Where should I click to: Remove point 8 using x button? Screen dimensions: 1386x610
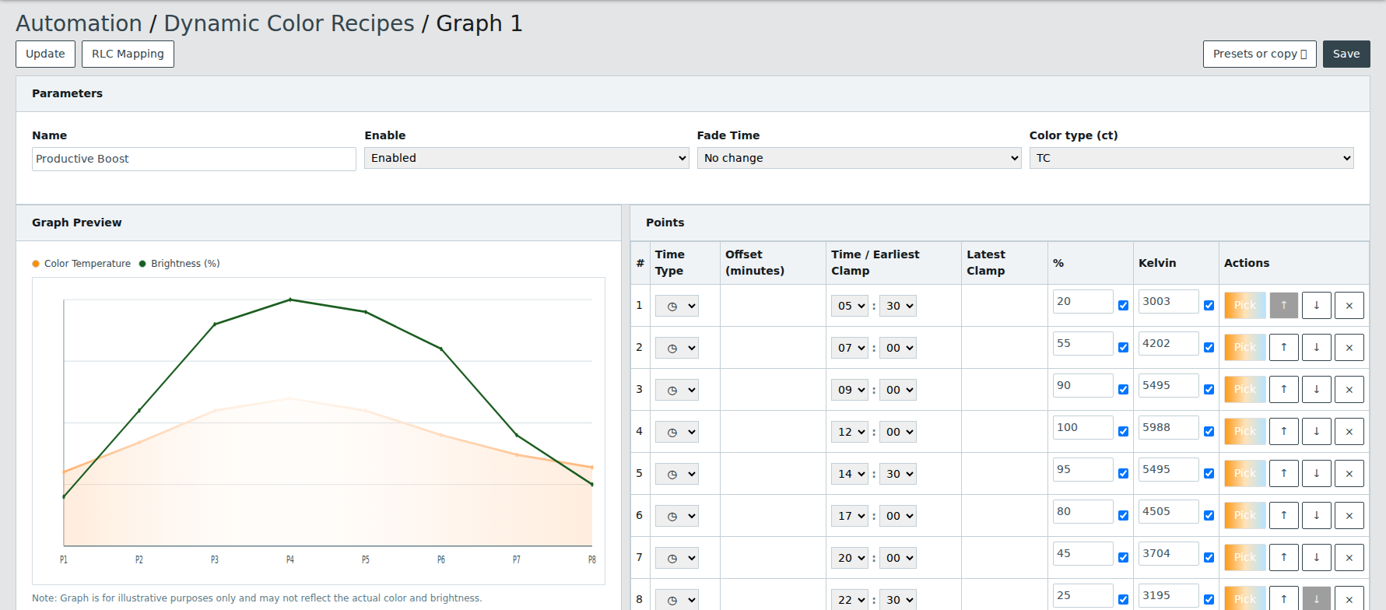coord(1349,598)
